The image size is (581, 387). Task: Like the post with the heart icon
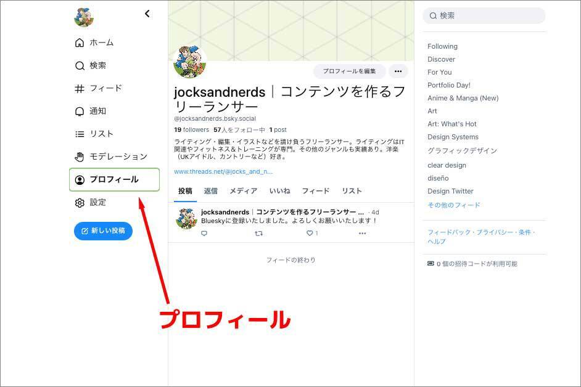coord(310,234)
